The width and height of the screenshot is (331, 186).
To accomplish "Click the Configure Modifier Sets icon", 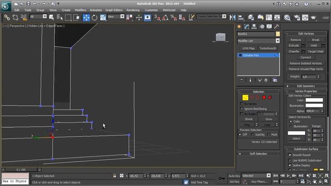I will pyautogui.click(x=275, y=80).
